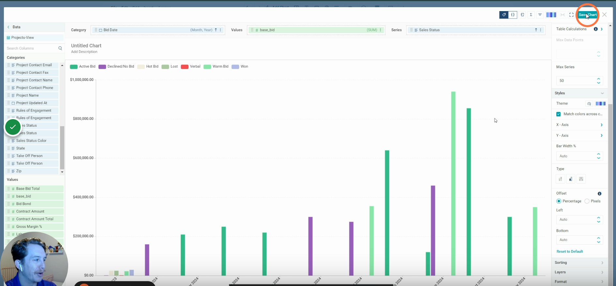Select the second bar Type icon
616x286 pixels.
tap(571, 179)
